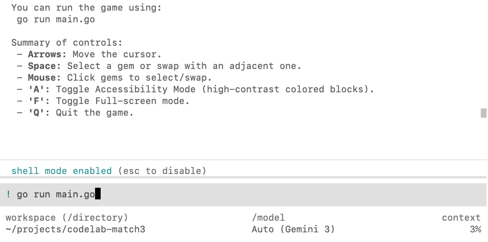Click the 'Summary of controls:' heading
Viewport: 488px width, 242px height.
[x=67, y=43]
